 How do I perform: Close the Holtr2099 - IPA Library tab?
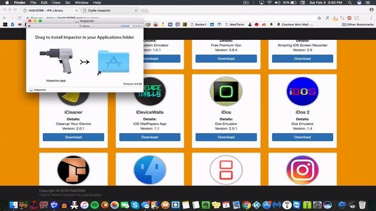pyautogui.click(x=76, y=11)
